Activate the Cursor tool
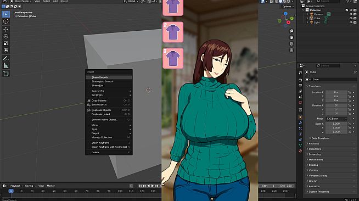The image size is (359, 201). pyautogui.click(x=5, y=21)
